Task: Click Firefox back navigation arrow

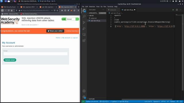Action: (3, 11)
